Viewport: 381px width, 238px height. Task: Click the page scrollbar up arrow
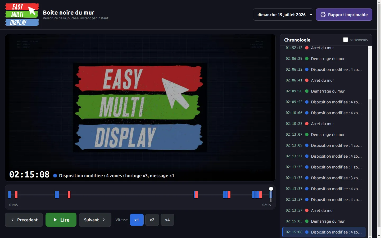tap(379, 2)
